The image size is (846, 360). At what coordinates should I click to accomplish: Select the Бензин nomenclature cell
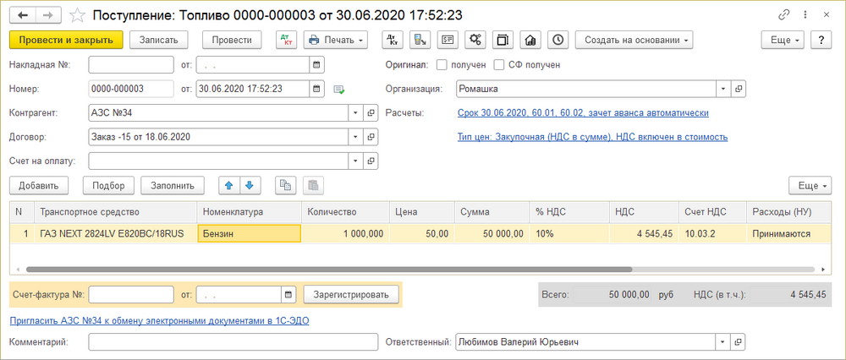pos(250,234)
